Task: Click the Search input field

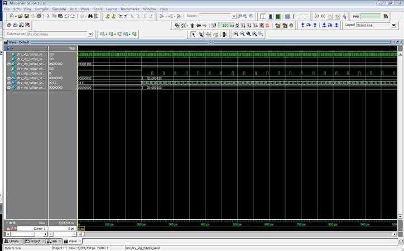Action: click(215, 16)
